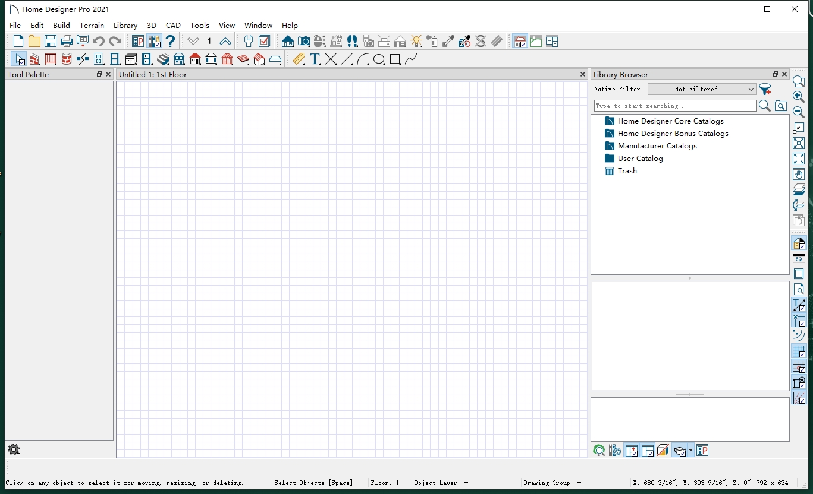The width and height of the screenshot is (813, 494).
Task: Select the spray can material painter
Action: (432, 42)
